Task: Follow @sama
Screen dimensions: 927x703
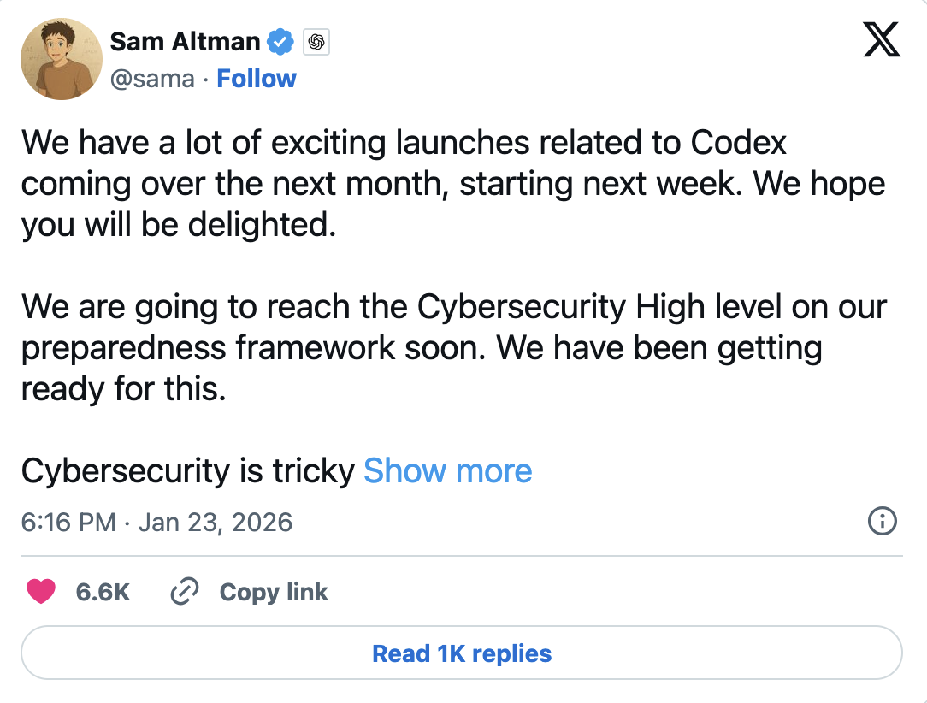Action: point(256,78)
